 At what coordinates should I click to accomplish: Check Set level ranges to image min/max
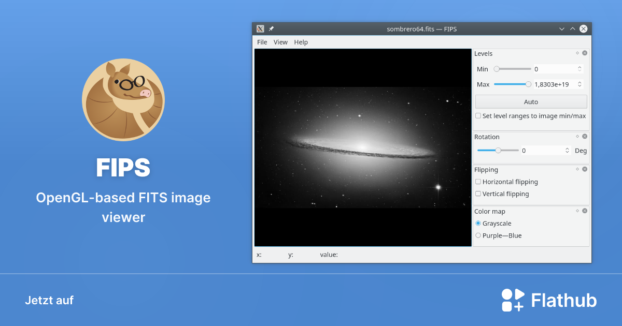[478, 116]
